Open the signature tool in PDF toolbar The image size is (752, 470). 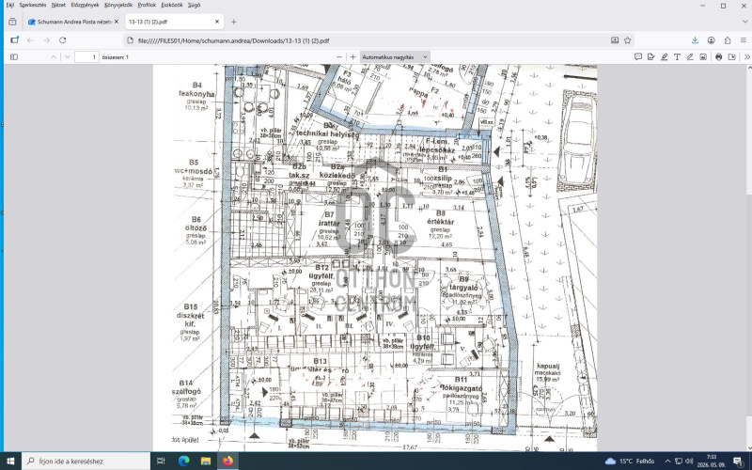(650, 57)
